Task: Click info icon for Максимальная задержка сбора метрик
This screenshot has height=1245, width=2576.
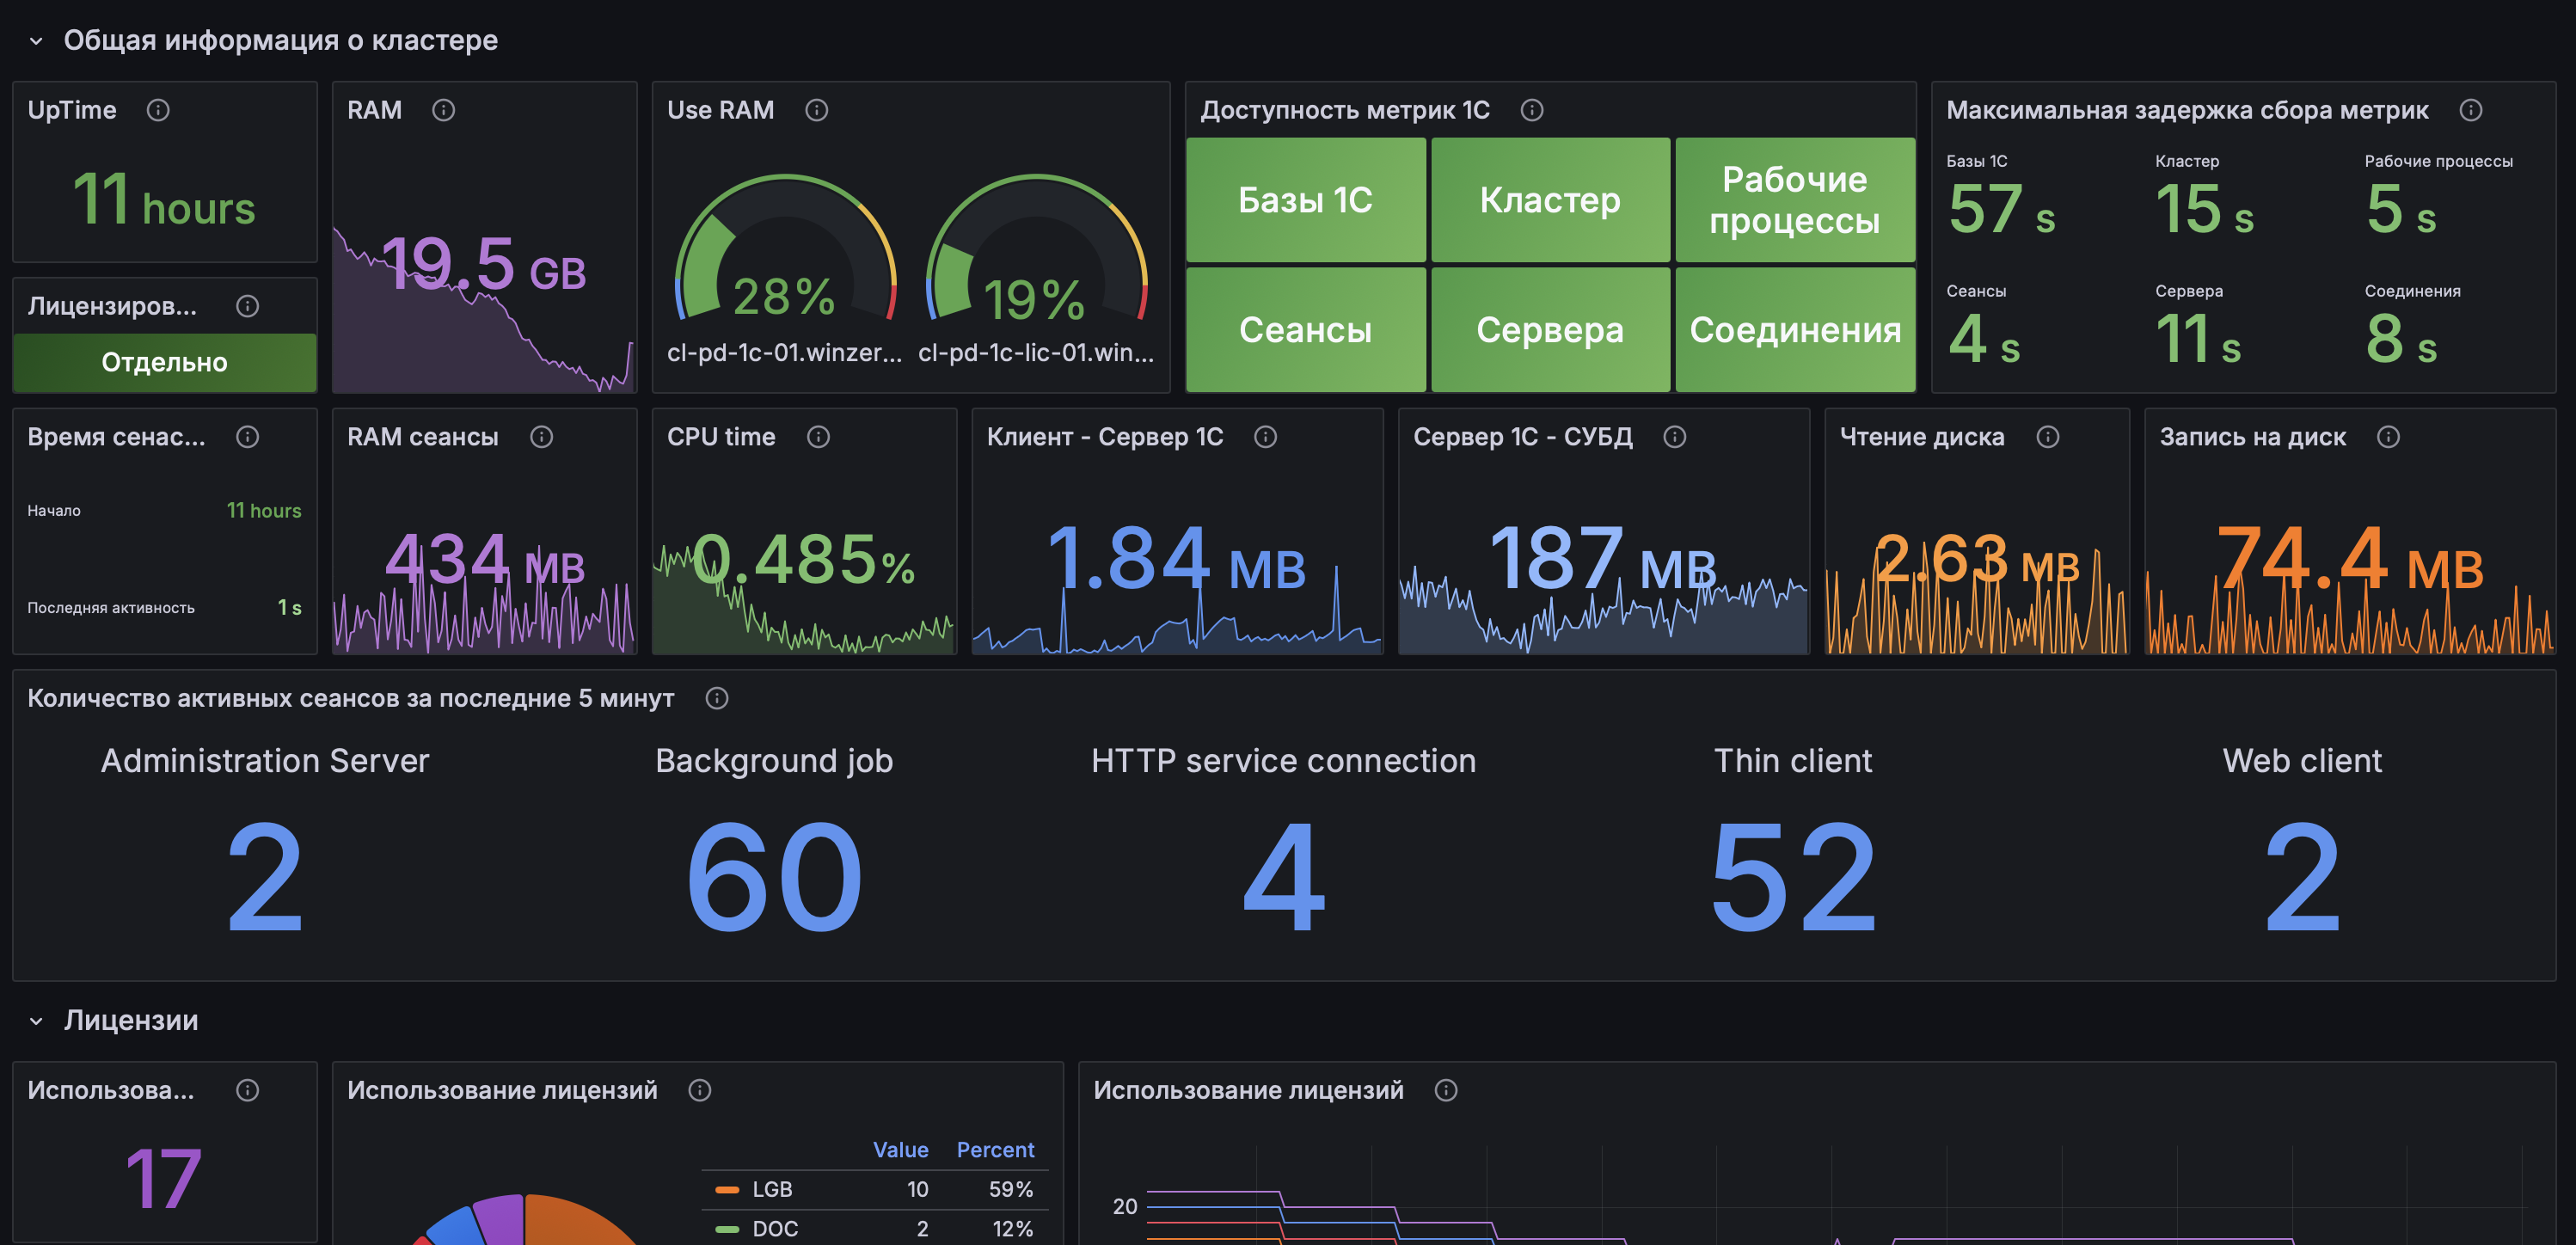Action: pyautogui.click(x=2470, y=110)
